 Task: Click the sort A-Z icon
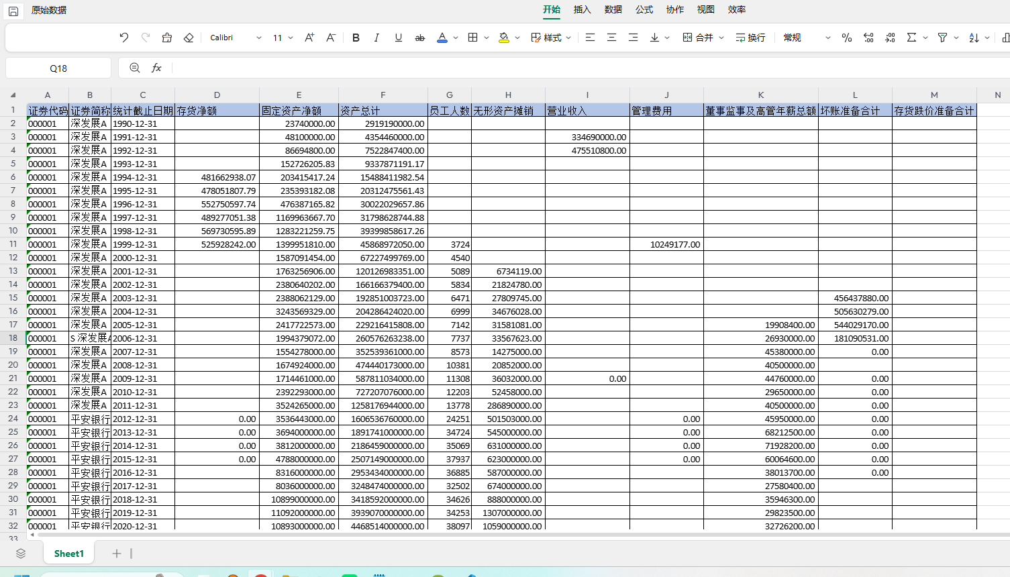pos(974,38)
